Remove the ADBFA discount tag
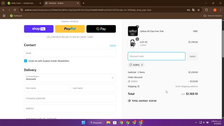This screenshot has height=126, width=224. pyautogui.click(x=142, y=65)
